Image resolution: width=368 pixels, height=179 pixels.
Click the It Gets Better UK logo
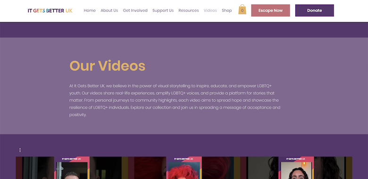(x=50, y=10)
